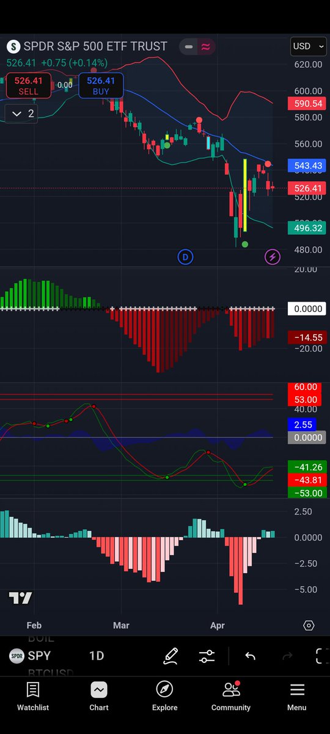Open the Community tab
This screenshot has height=734, width=330.
[x=231, y=697]
